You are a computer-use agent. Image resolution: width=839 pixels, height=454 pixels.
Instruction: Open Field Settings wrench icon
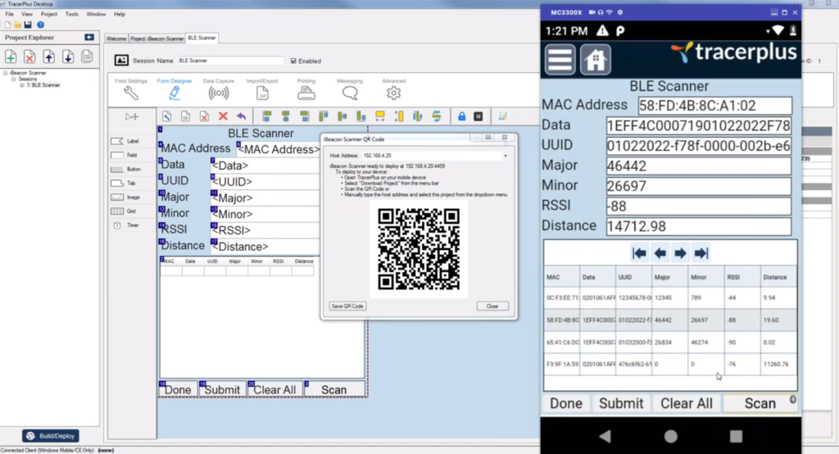coord(130,93)
